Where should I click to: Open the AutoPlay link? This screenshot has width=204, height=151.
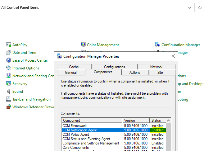(20, 45)
